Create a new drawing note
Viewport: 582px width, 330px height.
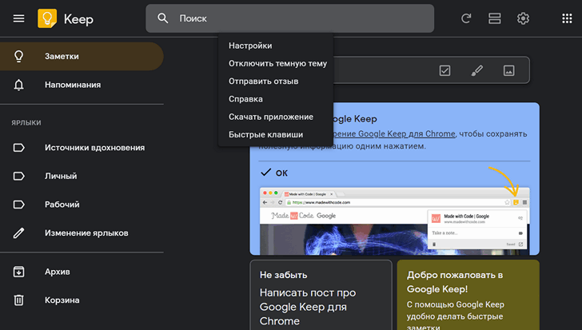coord(477,70)
